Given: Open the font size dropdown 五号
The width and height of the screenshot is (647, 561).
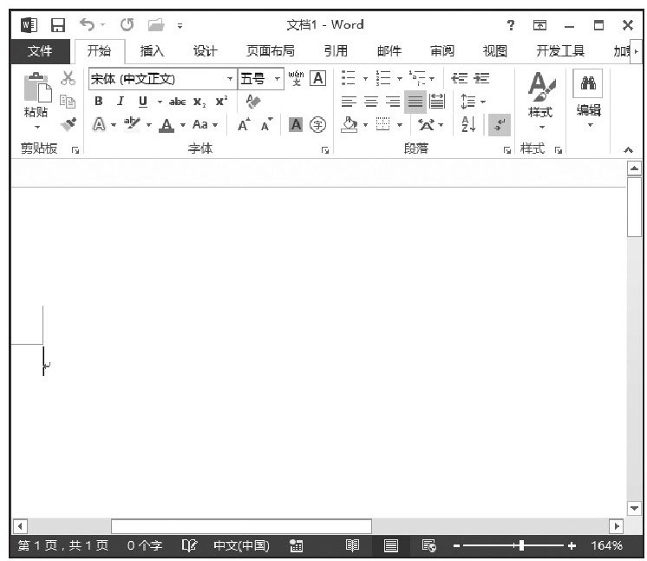Looking at the screenshot, I should click(x=278, y=79).
